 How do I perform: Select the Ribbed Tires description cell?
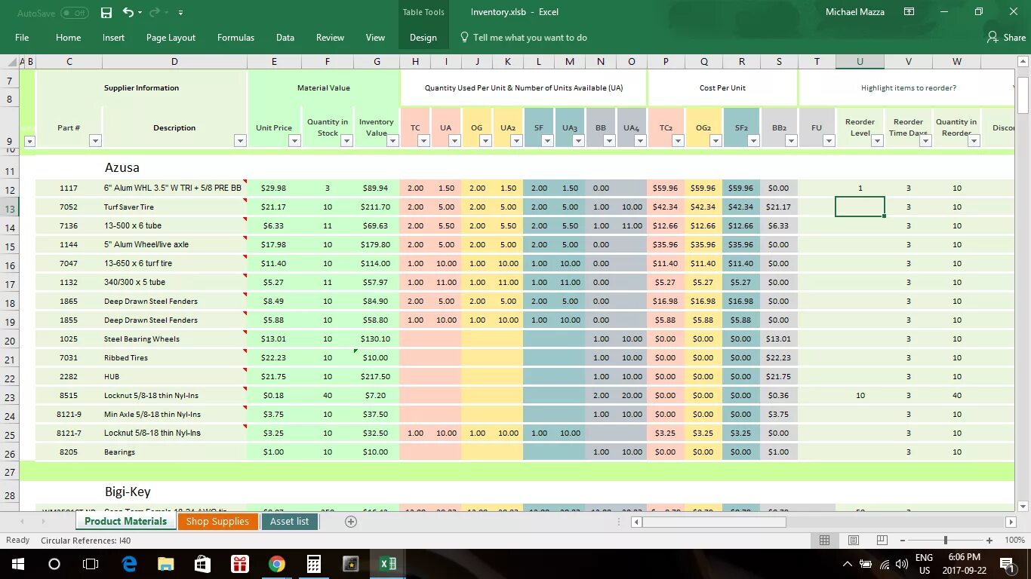coord(174,357)
